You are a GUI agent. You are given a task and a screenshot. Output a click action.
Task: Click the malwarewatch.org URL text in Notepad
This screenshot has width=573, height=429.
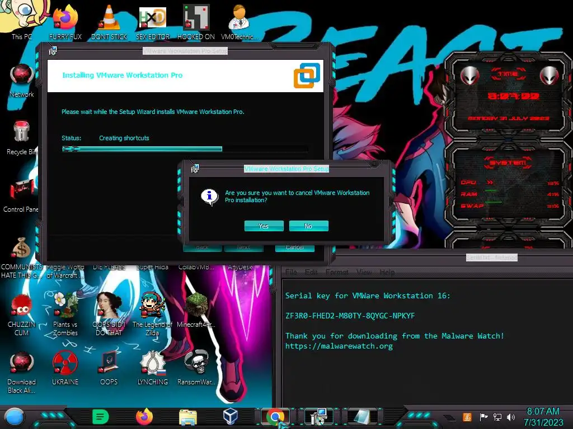(339, 346)
